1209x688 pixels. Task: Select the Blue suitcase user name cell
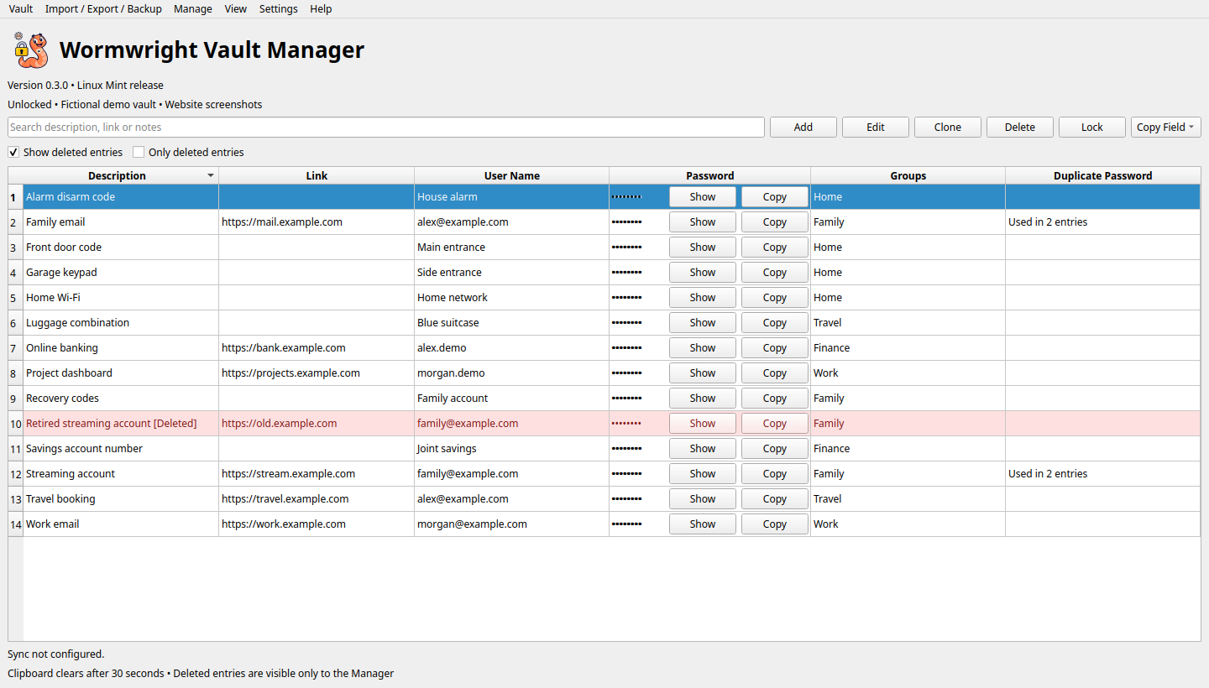(511, 323)
